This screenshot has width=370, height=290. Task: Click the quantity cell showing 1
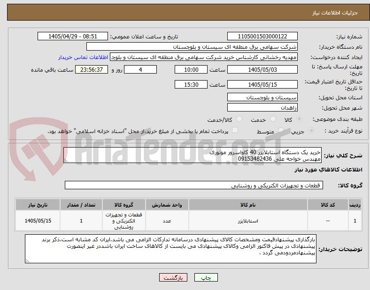(81, 221)
